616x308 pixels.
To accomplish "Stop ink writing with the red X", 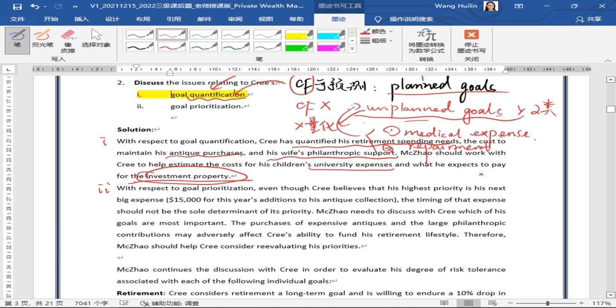I will (x=471, y=41).
